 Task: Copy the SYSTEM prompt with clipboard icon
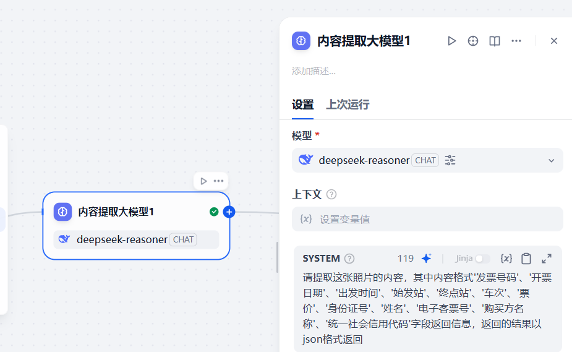[x=526, y=258]
